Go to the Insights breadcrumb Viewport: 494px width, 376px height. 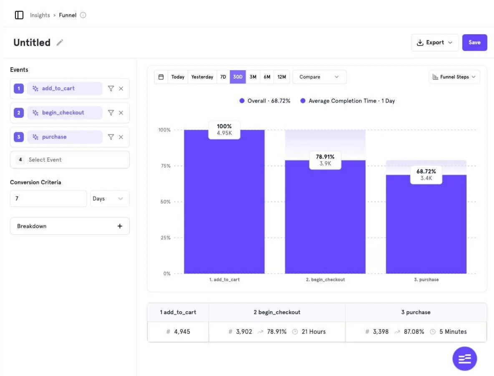tap(40, 15)
